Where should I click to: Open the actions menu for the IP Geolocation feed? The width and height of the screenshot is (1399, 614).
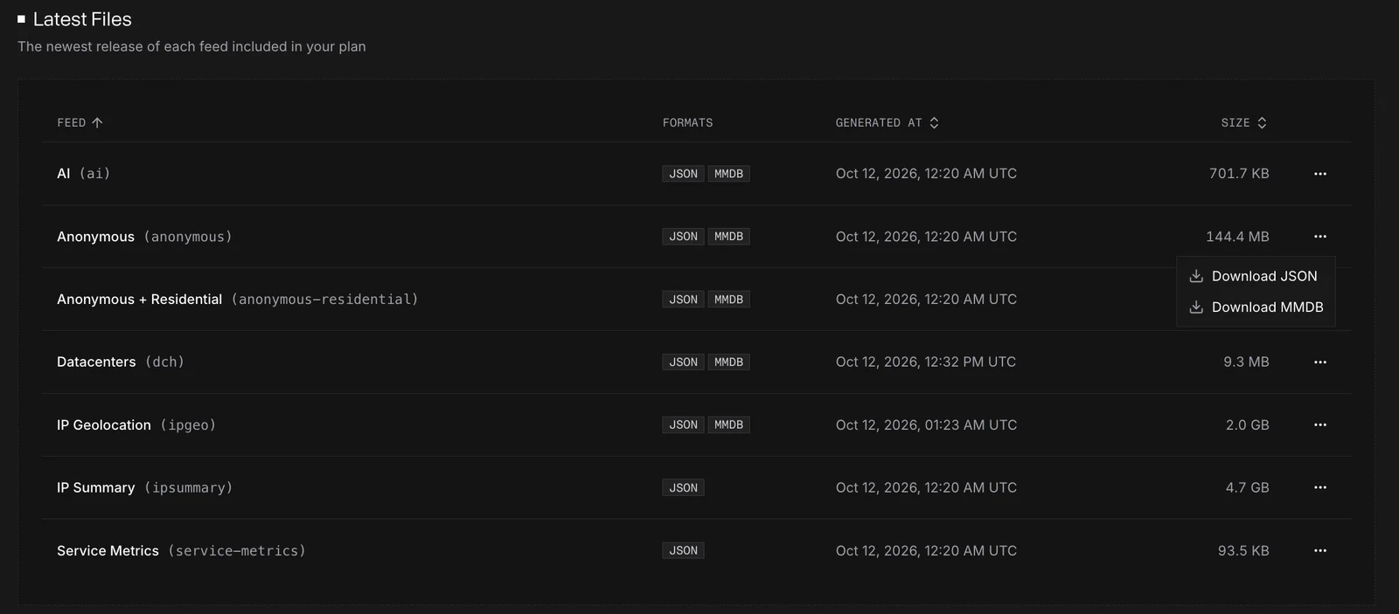(x=1320, y=425)
